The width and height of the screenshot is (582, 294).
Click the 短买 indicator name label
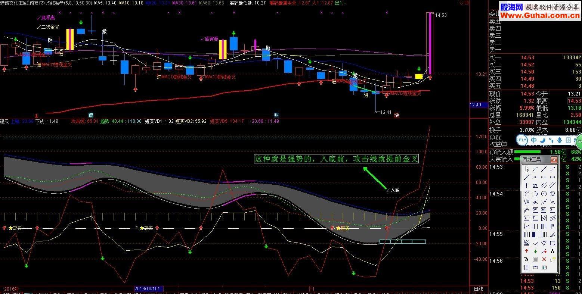tap(4, 121)
